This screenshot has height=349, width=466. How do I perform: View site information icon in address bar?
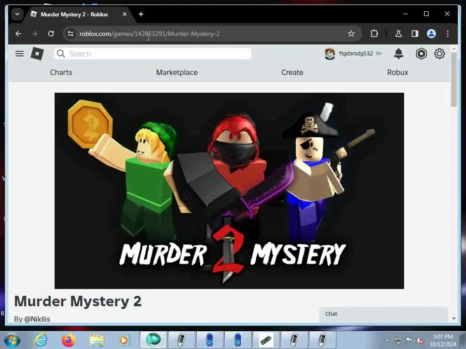click(71, 34)
